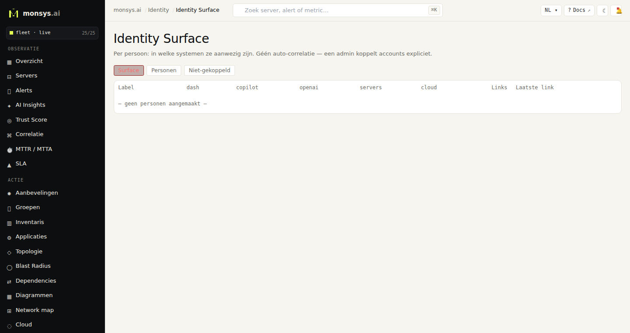Click the geen personen aangemaakt message
630x333 pixels.
(162, 104)
